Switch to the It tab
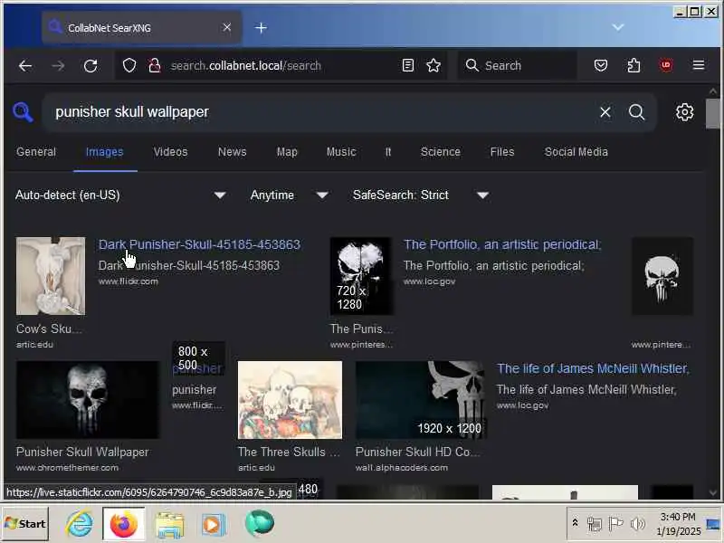The height and width of the screenshot is (543, 724). click(388, 152)
